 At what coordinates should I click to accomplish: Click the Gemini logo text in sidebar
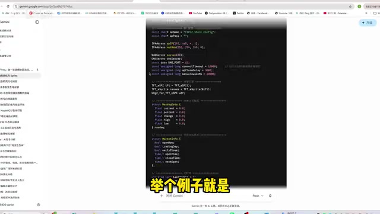[x=5, y=22]
